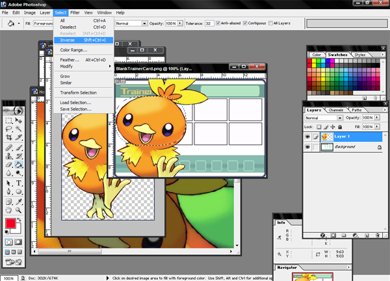Open the tool preset picker arrow

tap(19, 23)
